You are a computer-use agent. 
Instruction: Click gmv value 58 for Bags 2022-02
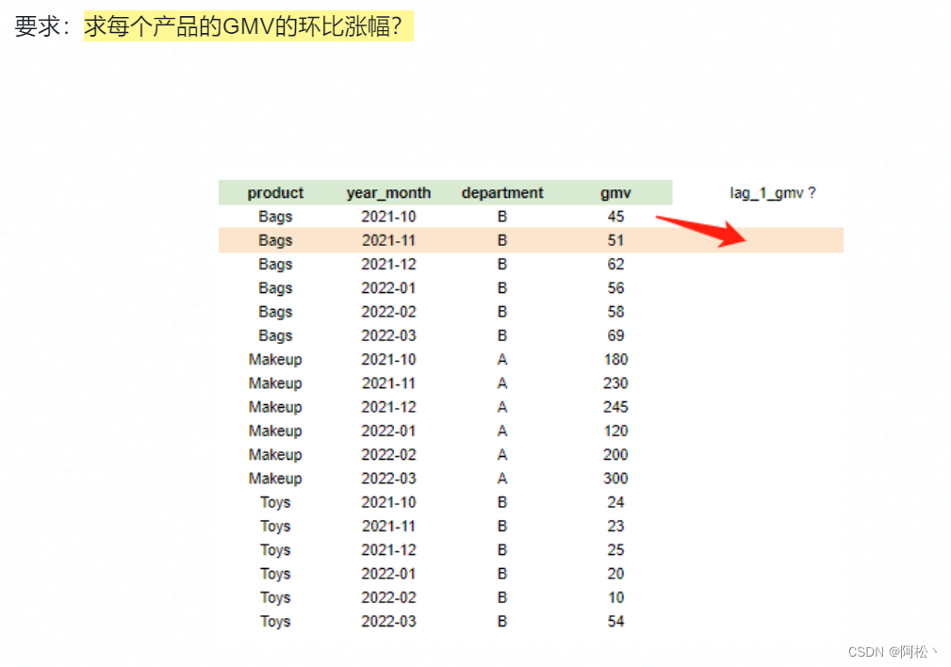tap(615, 312)
